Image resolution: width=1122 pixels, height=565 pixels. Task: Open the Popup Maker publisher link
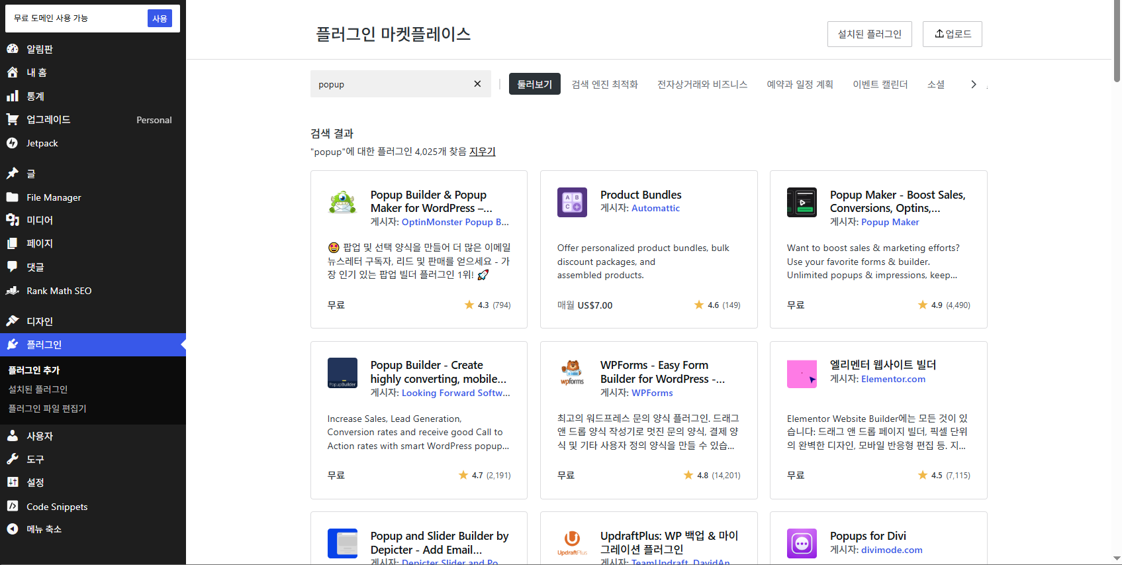click(x=890, y=222)
